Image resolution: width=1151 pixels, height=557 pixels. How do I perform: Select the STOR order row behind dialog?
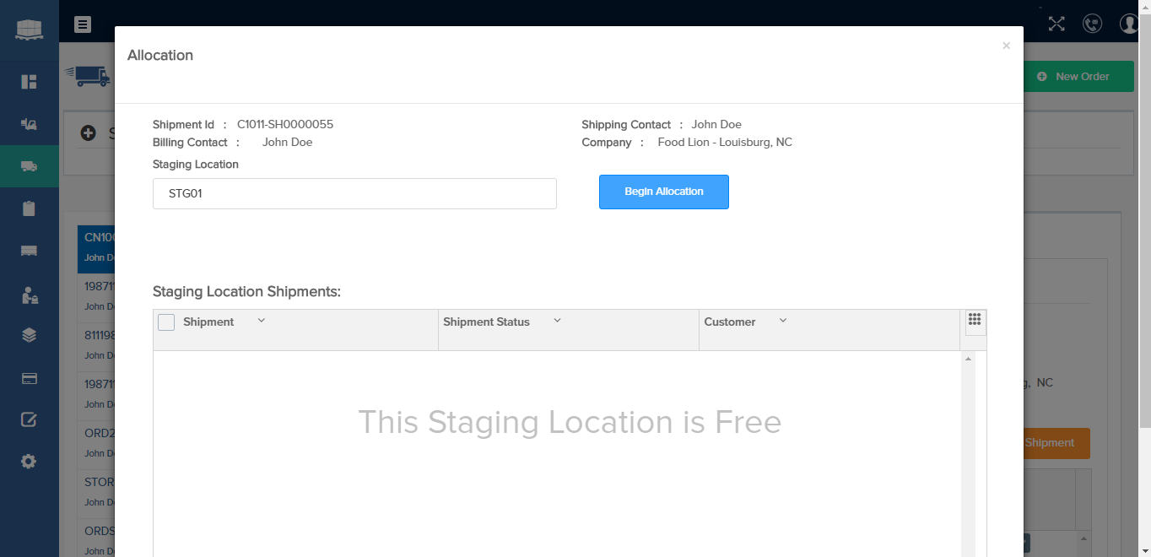pyautogui.click(x=96, y=493)
